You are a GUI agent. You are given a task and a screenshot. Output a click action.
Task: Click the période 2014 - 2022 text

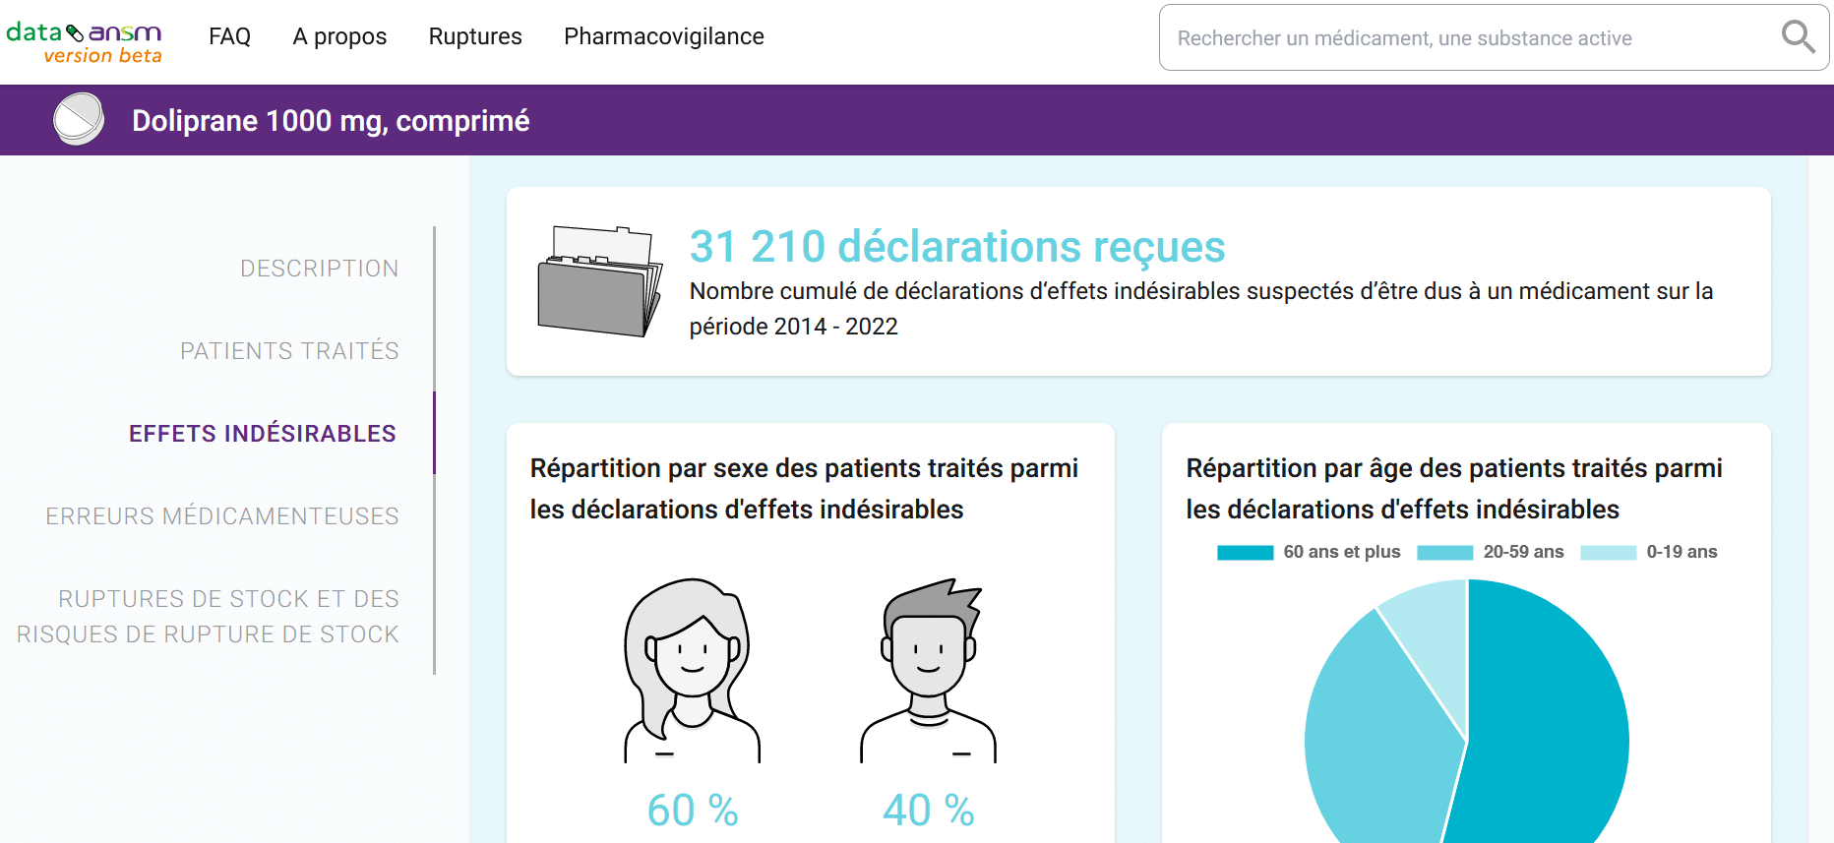794,327
